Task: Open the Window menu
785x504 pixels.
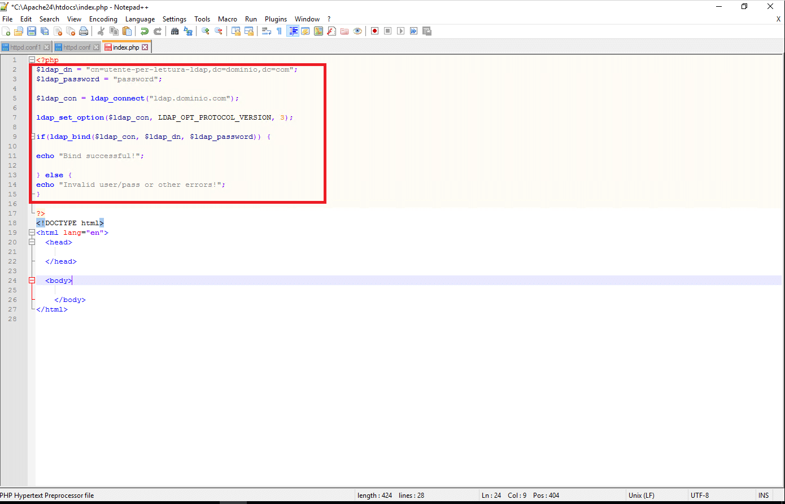Action: (x=307, y=19)
